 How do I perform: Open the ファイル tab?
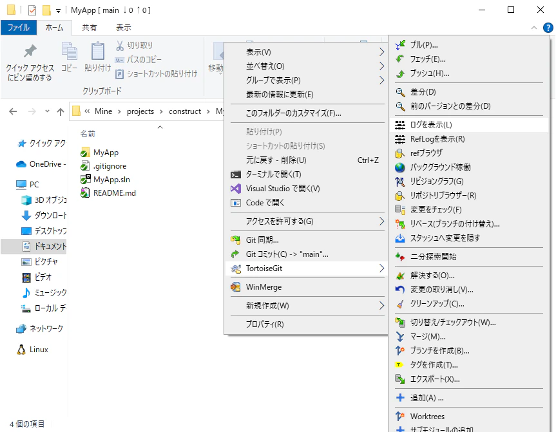[x=19, y=28]
